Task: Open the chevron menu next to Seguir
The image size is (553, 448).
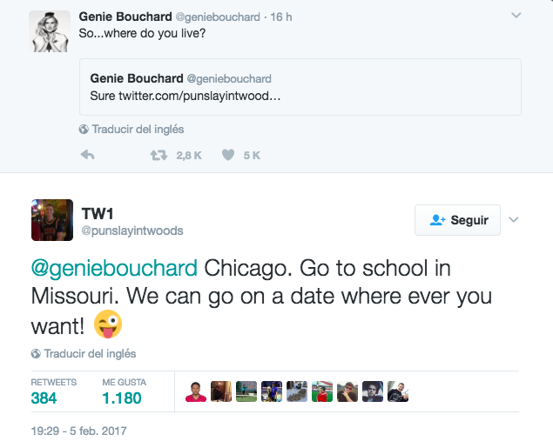Action: point(514,220)
